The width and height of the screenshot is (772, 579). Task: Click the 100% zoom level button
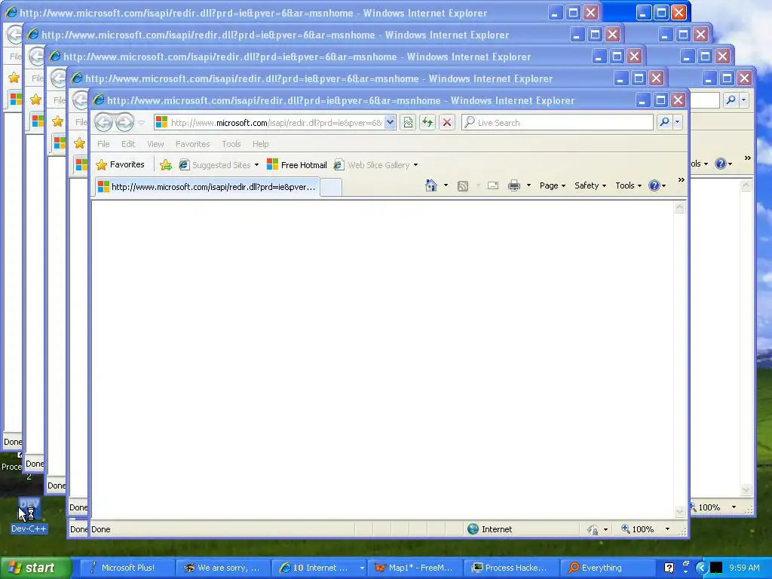coord(638,529)
